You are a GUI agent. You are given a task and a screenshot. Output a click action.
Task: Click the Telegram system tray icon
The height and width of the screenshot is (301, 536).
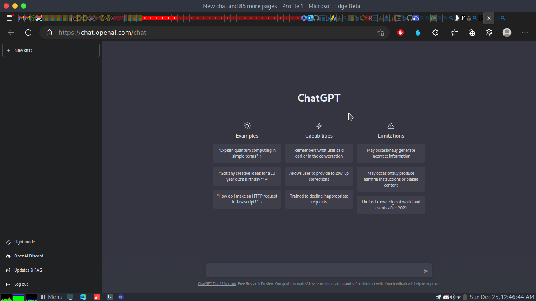tap(439, 297)
